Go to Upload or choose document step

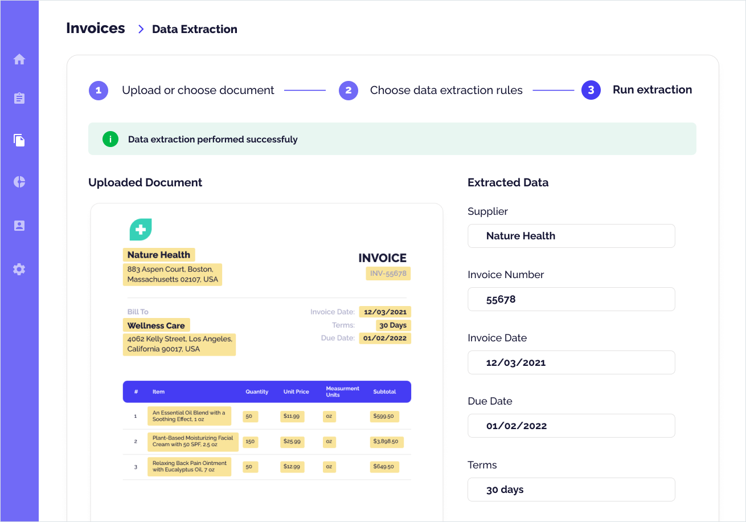[198, 90]
